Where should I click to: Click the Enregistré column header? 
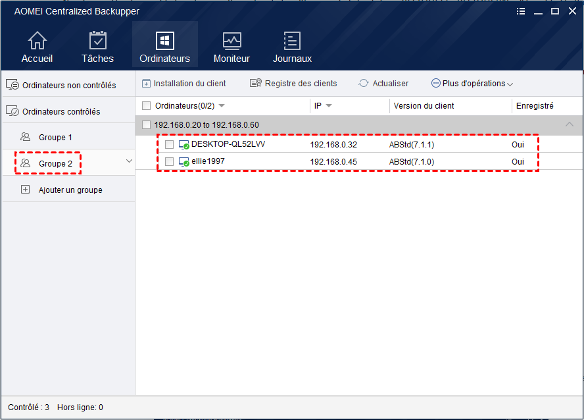(535, 106)
